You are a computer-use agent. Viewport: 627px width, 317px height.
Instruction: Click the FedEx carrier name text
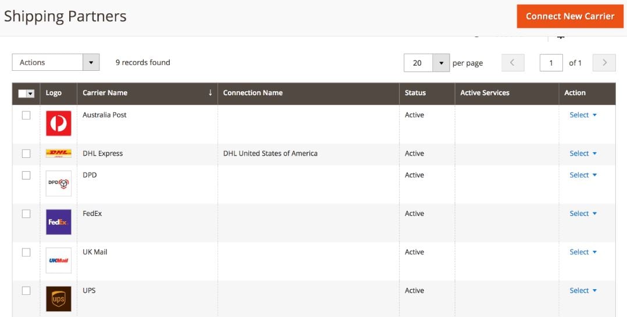click(x=92, y=214)
